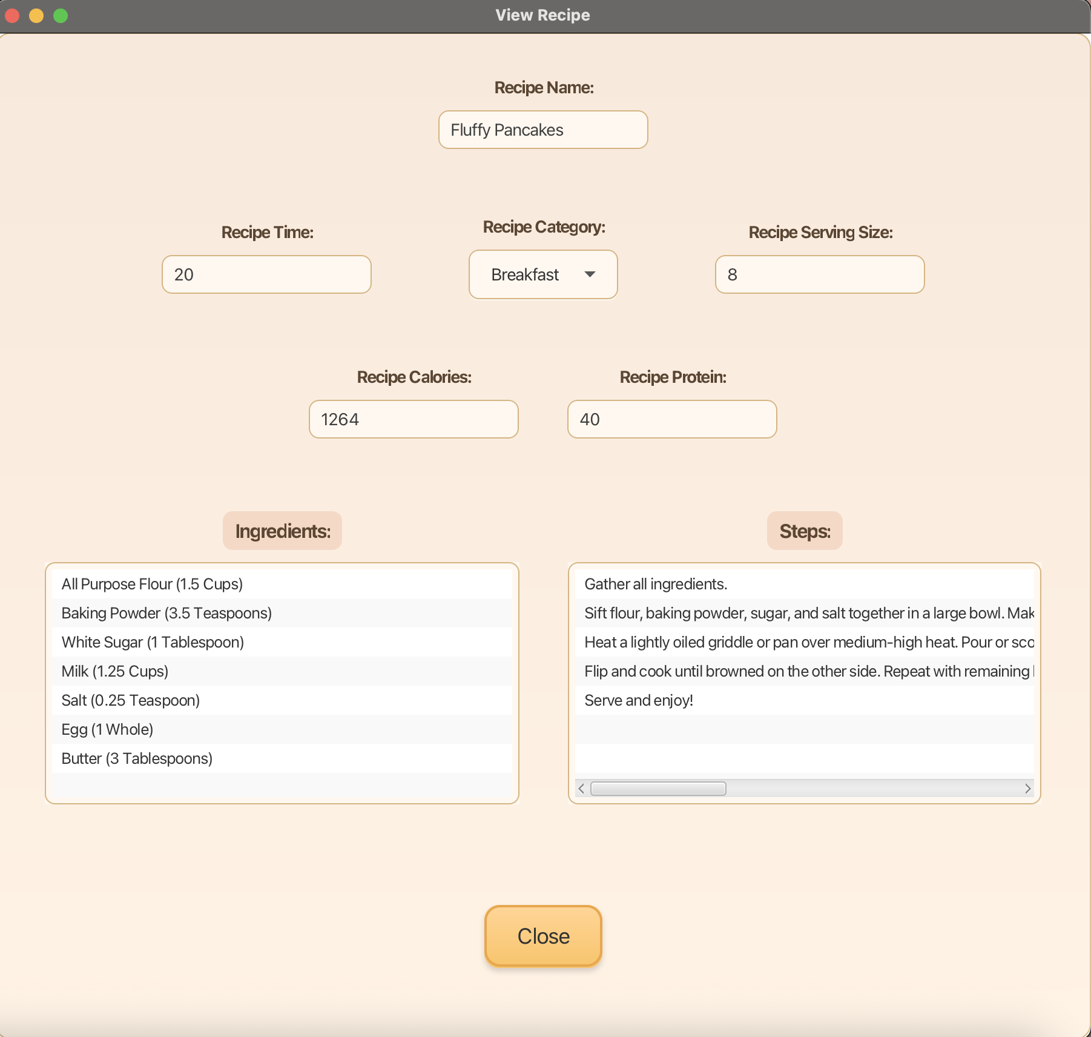Click the Steps header badge
The height and width of the screenshot is (1037, 1091).
point(804,531)
